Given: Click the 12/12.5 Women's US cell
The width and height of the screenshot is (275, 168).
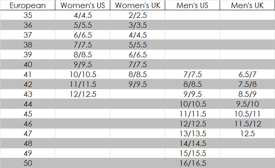Looking at the screenshot, I should pos(82,94).
